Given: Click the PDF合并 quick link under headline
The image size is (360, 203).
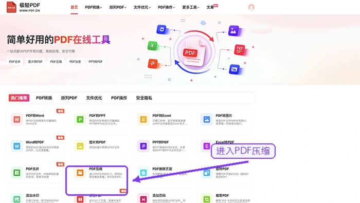Looking at the screenshot, I should 15,62.
